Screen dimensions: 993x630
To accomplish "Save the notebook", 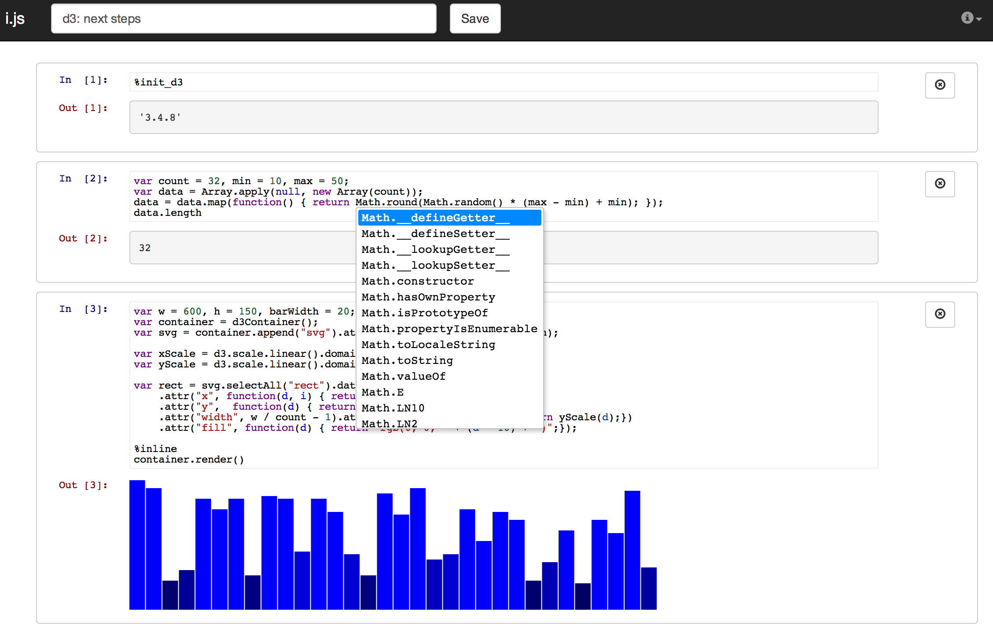I will [475, 19].
